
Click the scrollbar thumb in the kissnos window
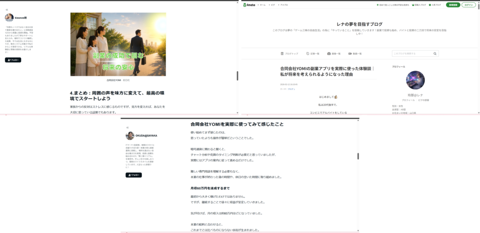pos(238,76)
